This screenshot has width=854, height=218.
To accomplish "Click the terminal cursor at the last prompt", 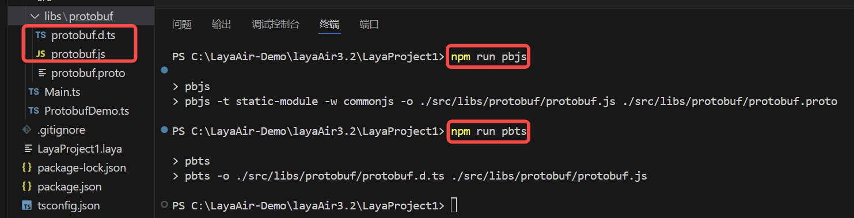I will click(x=454, y=205).
